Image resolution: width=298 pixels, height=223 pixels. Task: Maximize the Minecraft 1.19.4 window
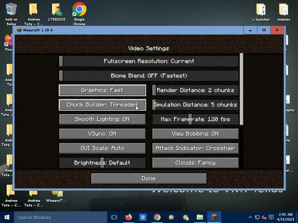pyautogui.click(x=264, y=30)
